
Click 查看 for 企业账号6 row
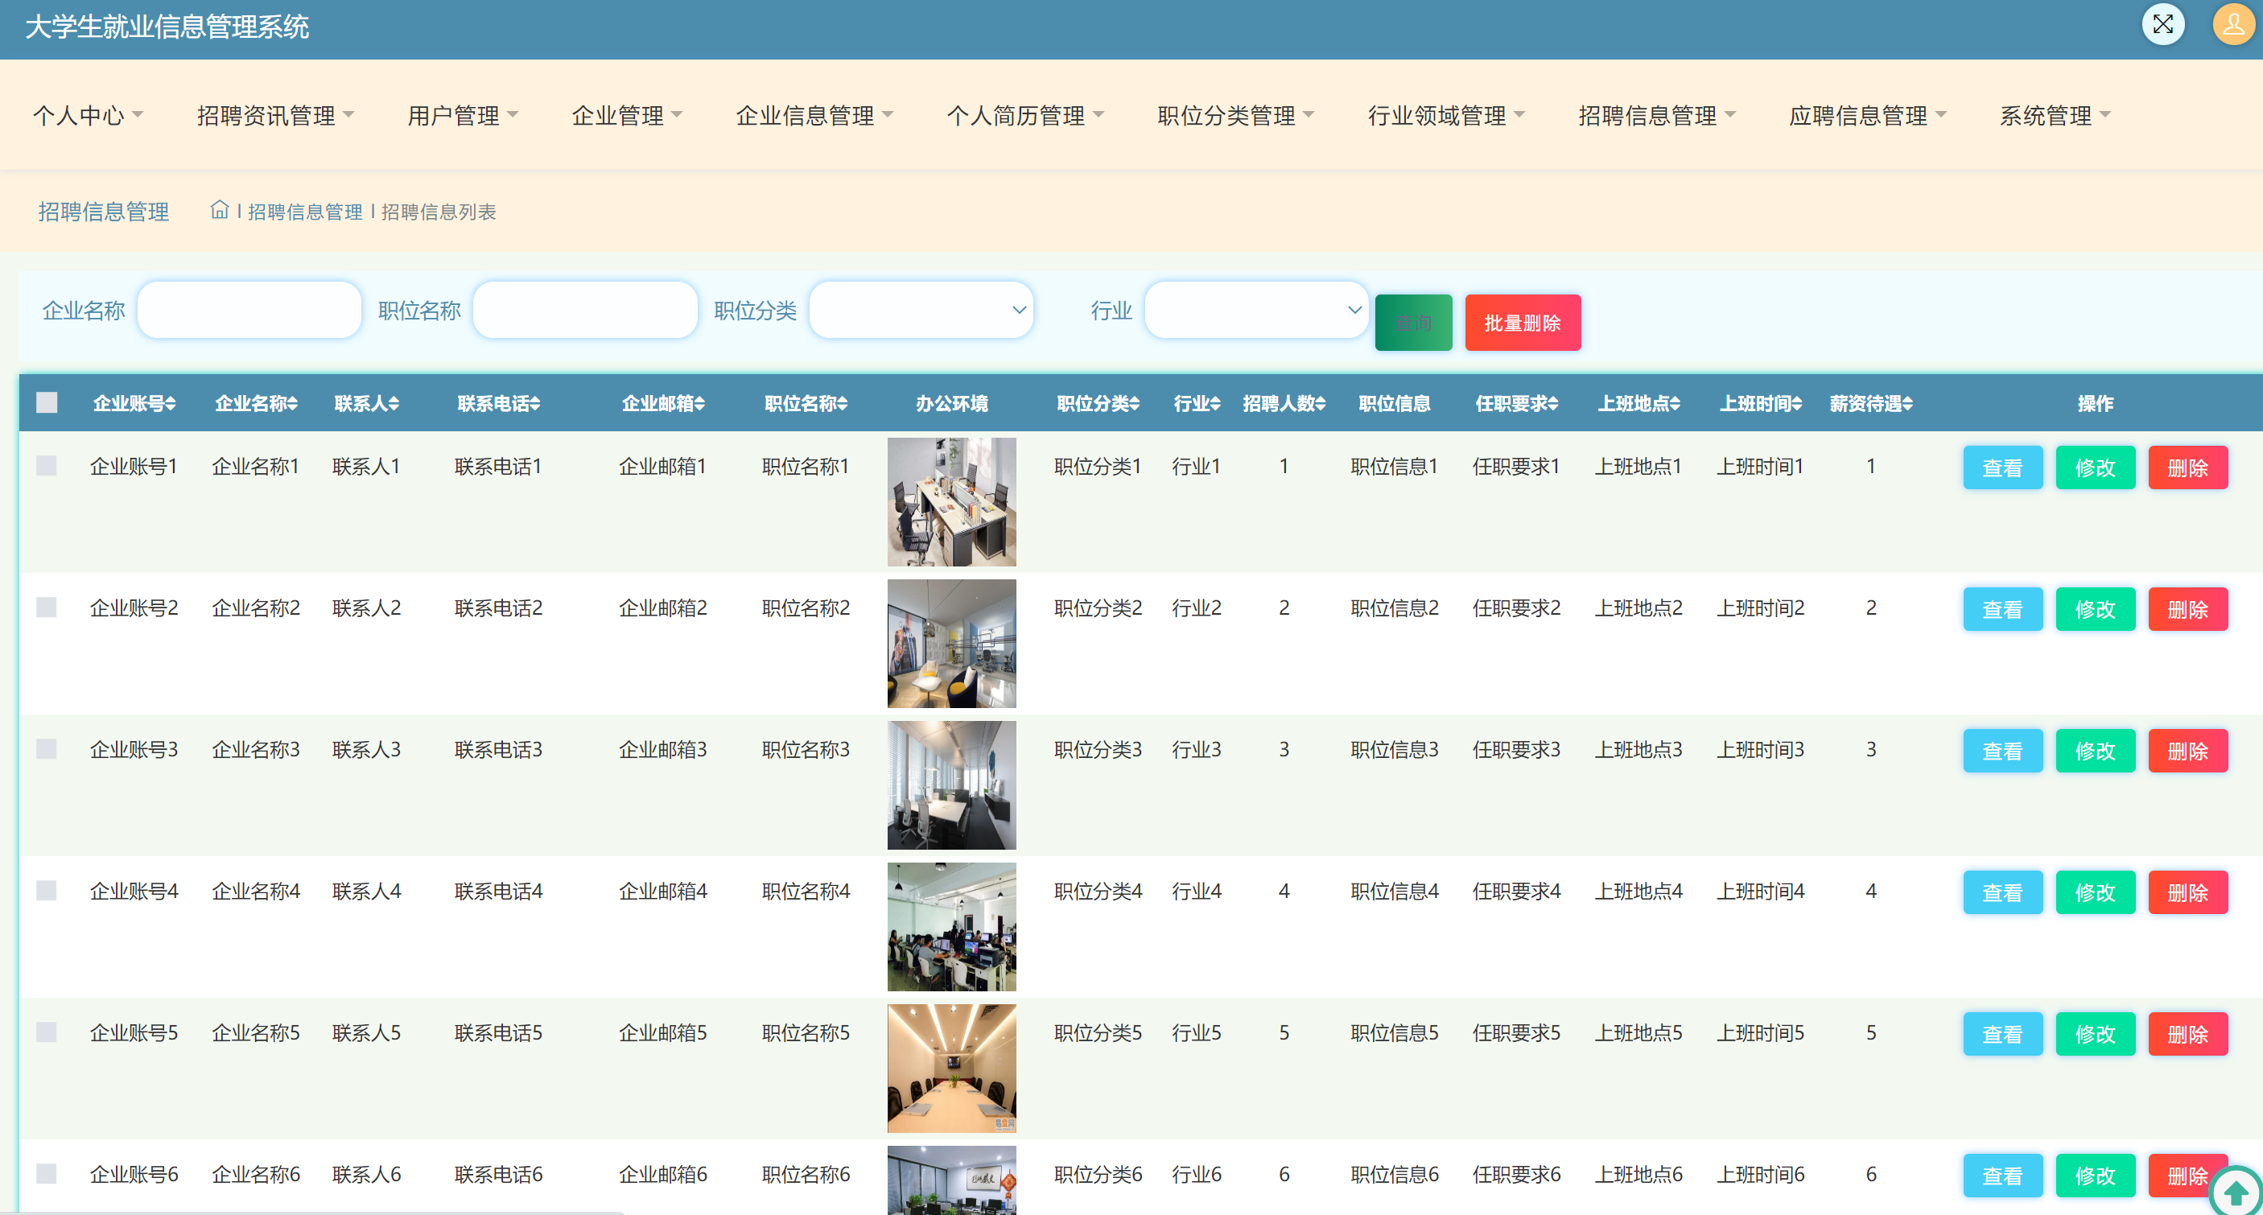[x=2003, y=1175]
